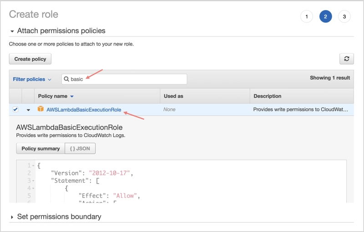Screen dimensions: 364x232
Task: Collapse the AWSLambdaBasicExecutionRole row details arrow
Action: 28,110
